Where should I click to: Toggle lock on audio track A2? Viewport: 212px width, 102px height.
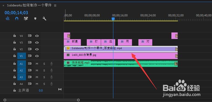point(15,70)
